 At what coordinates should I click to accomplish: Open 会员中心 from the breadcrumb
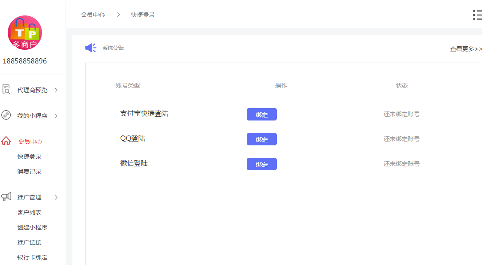pos(93,14)
